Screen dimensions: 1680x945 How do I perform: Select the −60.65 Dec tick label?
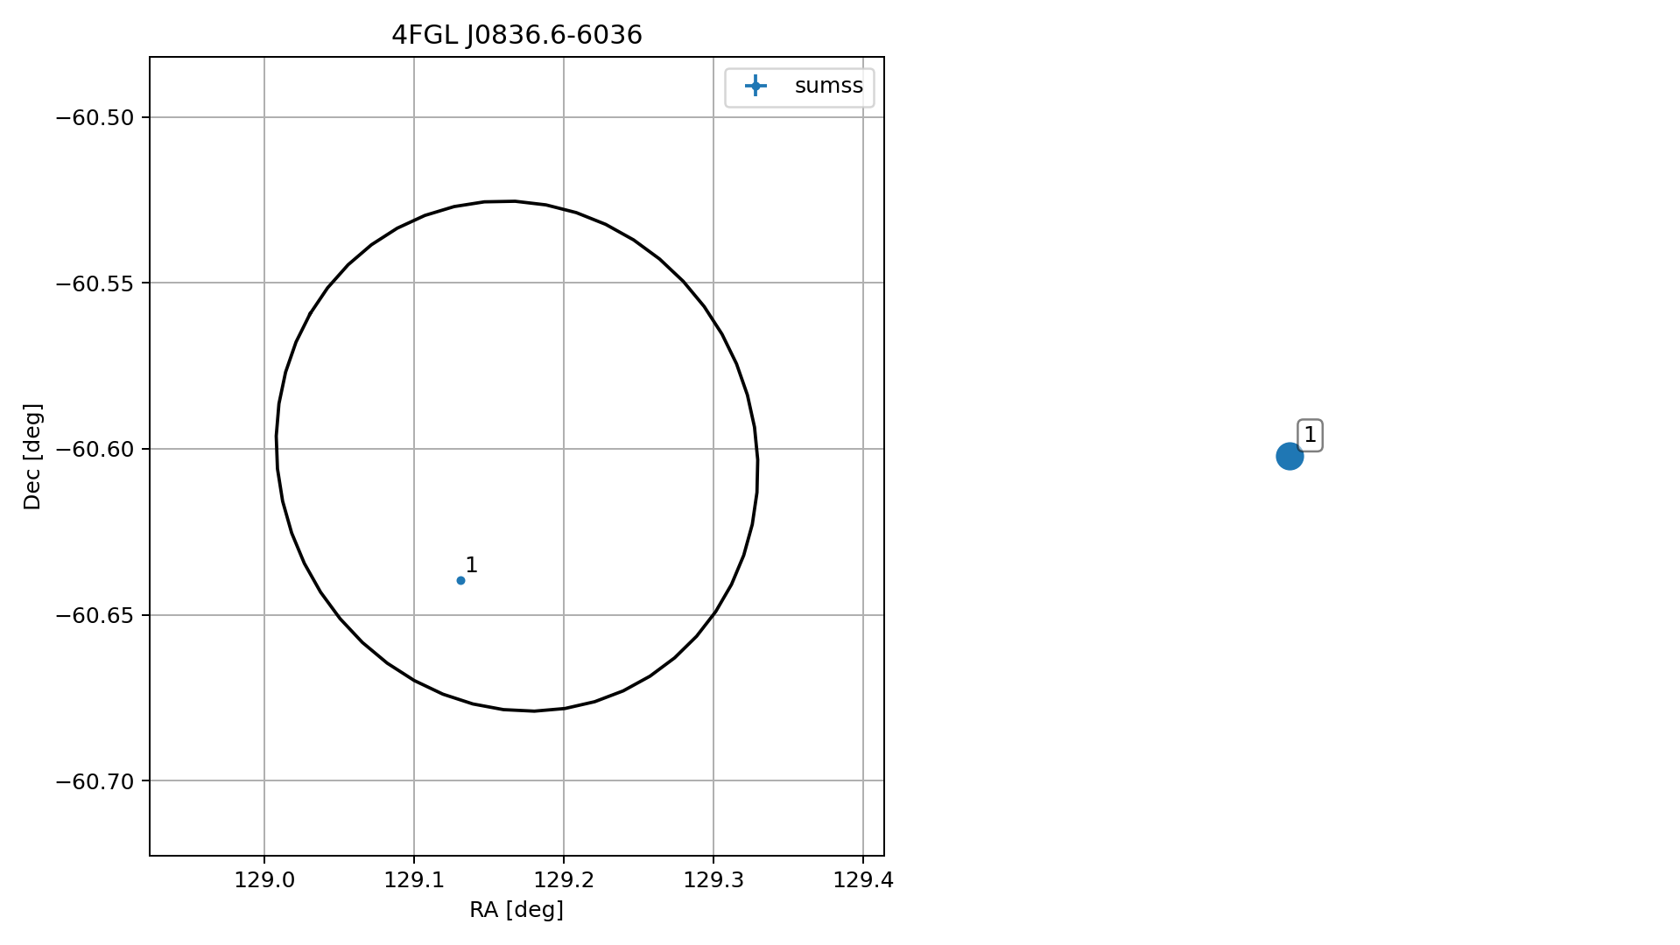[x=95, y=615]
